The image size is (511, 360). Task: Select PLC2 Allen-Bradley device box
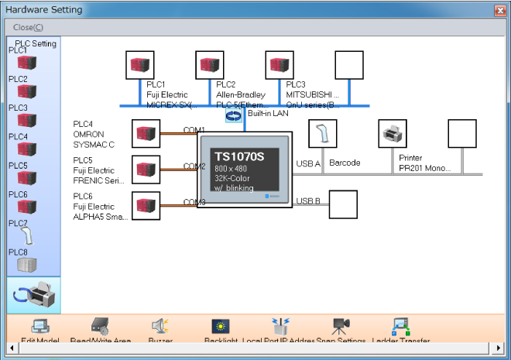210,65
